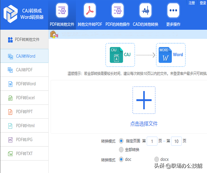Open the CAD的其他转换 toolbar icon
Viewport: 207px width, 173px height.
[x=146, y=11]
